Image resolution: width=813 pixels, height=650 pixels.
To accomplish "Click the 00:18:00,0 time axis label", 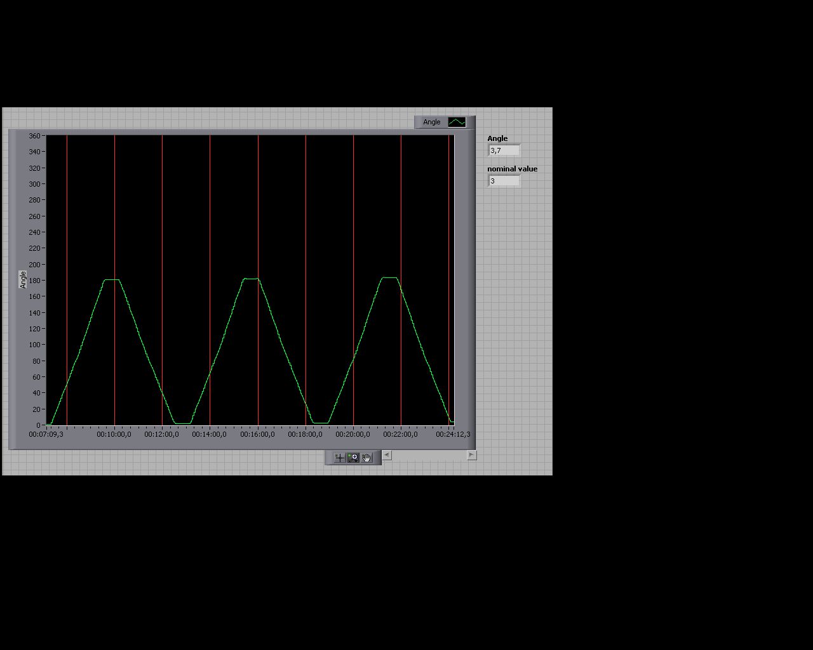I will coord(306,434).
